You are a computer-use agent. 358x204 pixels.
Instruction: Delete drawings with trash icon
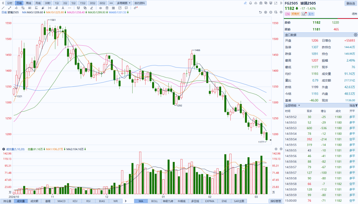tap(107, 8)
